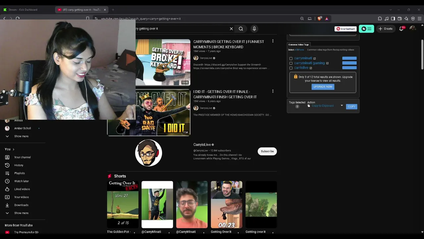Open external link for carryminati tag
Image resolution: width=424 pixels, height=239 pixels.
click(315, 58)
